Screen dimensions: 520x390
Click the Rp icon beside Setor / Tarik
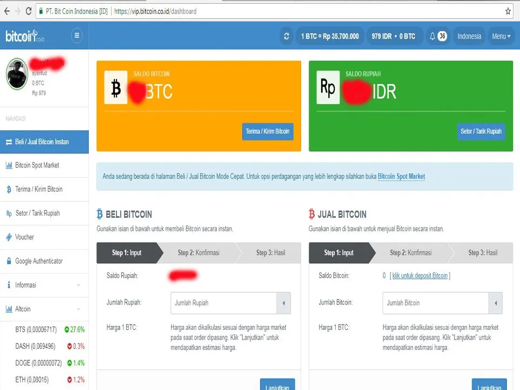[9, 213]
